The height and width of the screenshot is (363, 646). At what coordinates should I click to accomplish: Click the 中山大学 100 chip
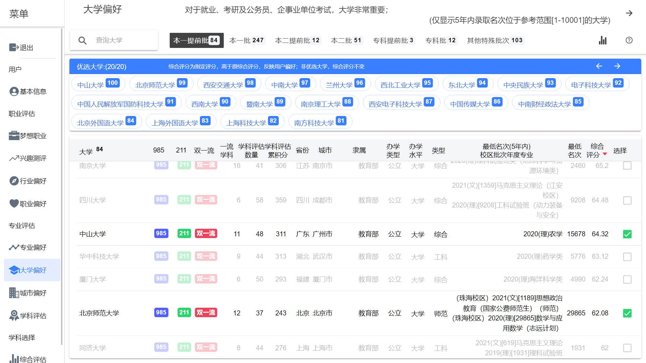pyautogui.click(x=98, y=84)
